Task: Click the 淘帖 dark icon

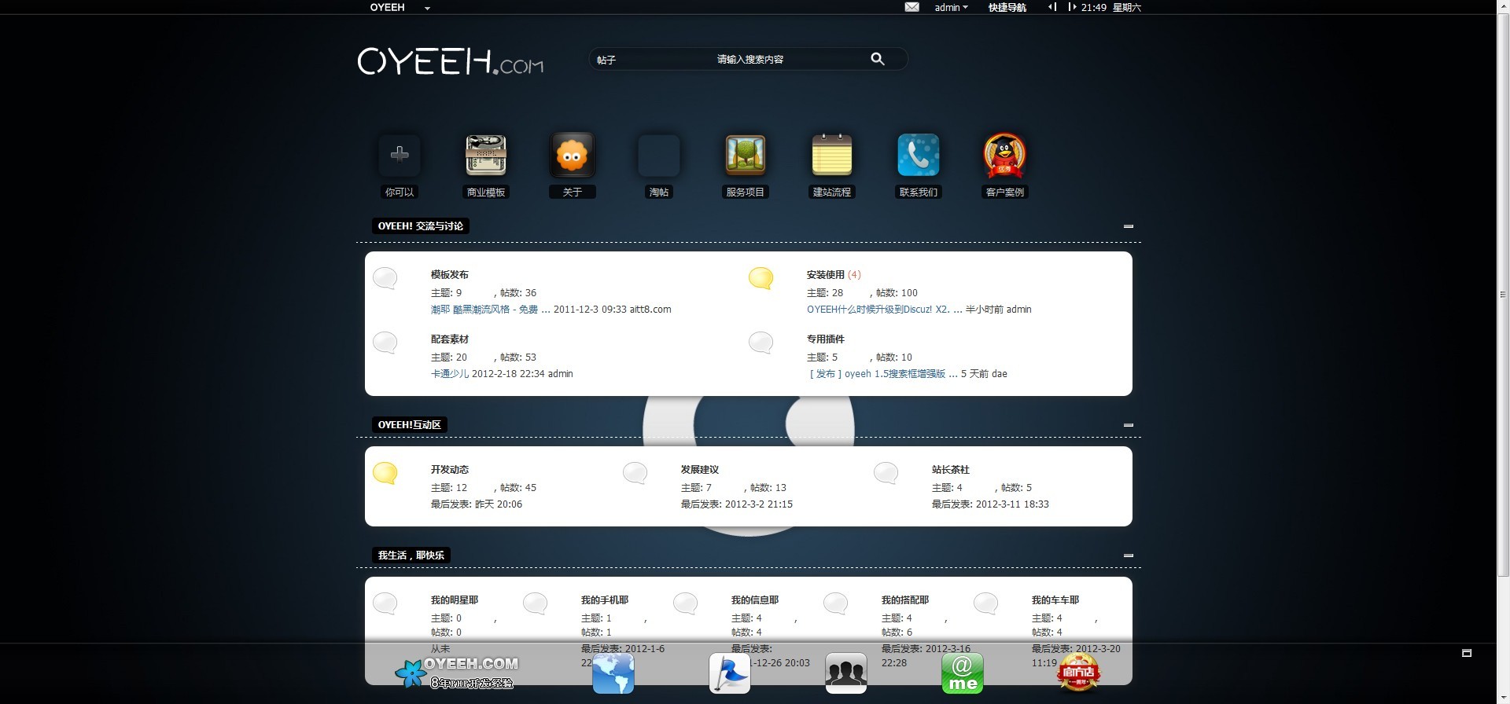Action: [x=659, y=155]
